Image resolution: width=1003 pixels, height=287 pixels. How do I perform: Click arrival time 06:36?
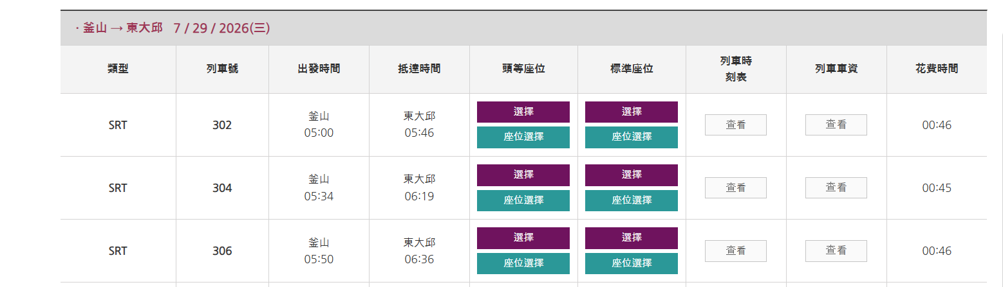[x=419, y=259]
